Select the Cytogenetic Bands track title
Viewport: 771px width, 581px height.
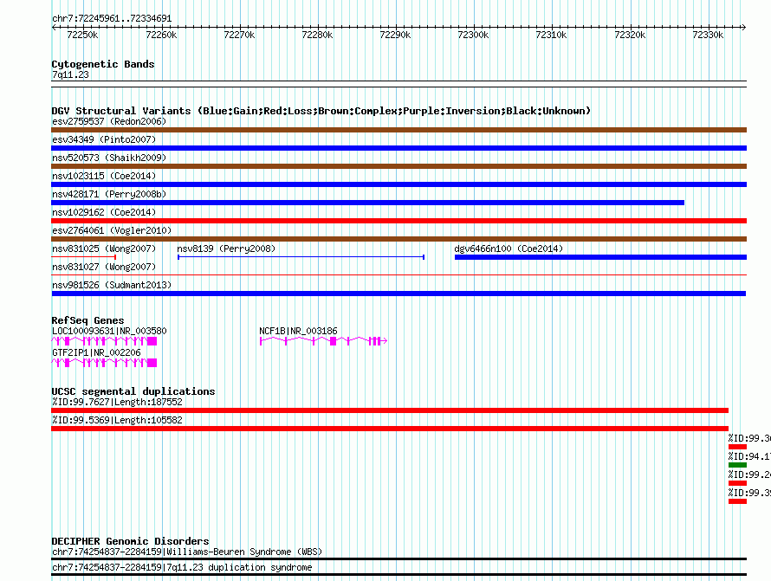click(103, 64)
